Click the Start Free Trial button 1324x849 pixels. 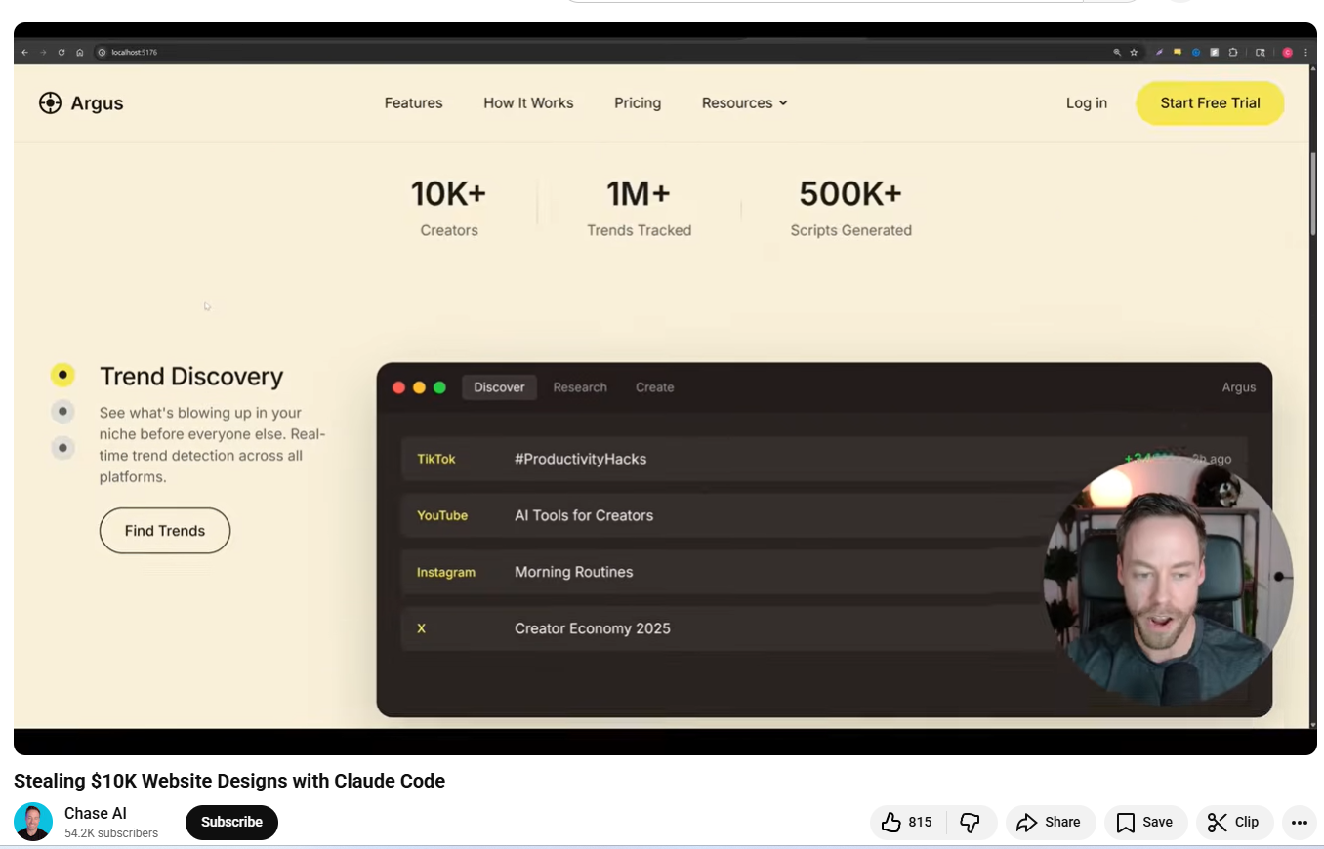pos(1209,103)
